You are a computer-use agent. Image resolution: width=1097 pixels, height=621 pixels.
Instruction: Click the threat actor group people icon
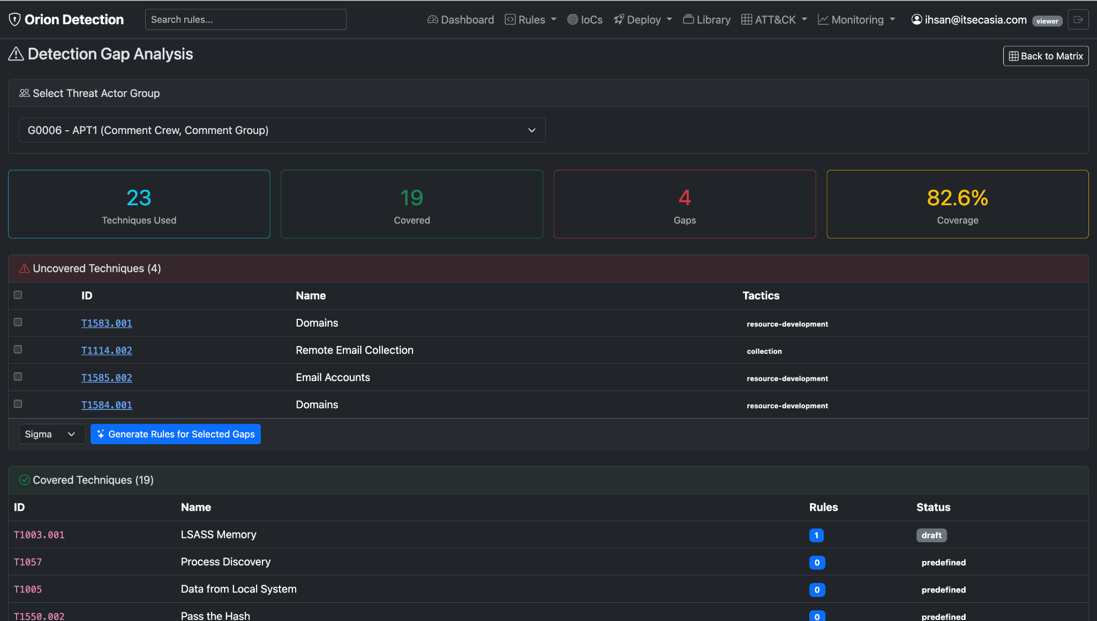(25, 93)
